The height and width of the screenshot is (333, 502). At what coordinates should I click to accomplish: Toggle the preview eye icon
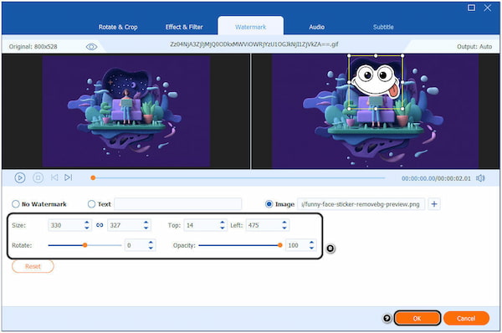pos(91,47)
